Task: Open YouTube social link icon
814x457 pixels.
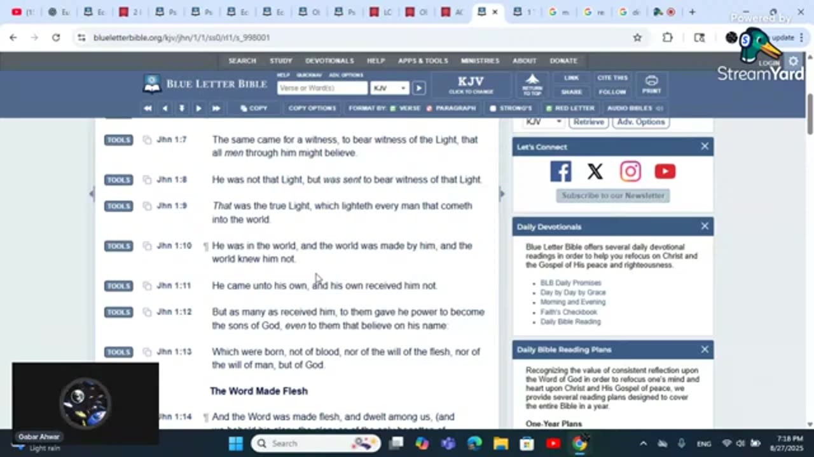Action: click(665, 171)
